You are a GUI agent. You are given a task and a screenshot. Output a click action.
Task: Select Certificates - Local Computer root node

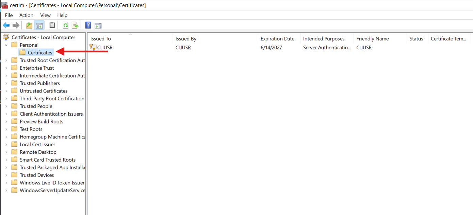(x=43, y=37)
